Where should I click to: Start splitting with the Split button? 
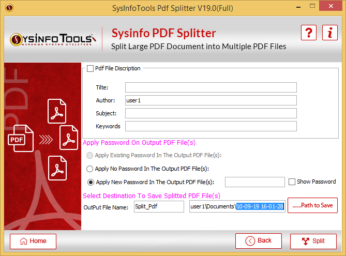click(x=313, y=241)
